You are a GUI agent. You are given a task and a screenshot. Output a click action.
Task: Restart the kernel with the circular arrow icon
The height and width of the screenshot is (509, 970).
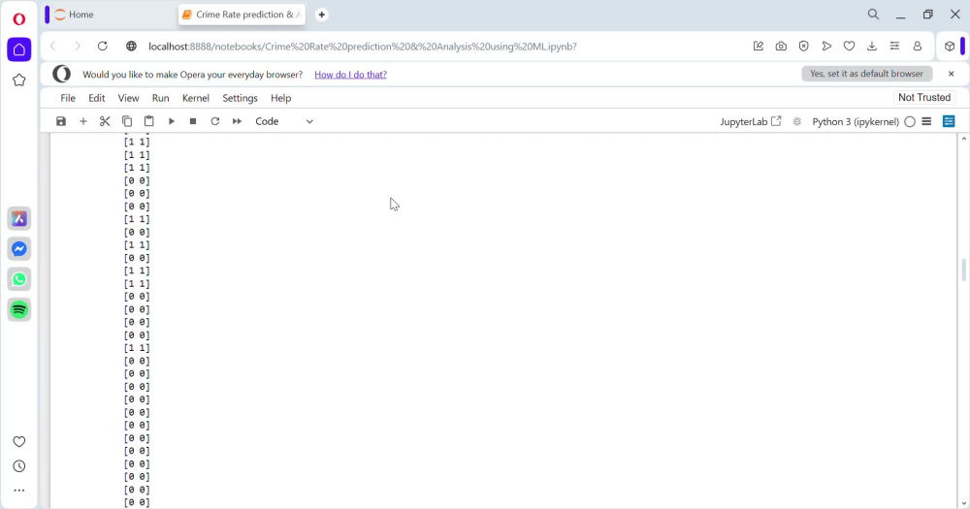point(215,121)
